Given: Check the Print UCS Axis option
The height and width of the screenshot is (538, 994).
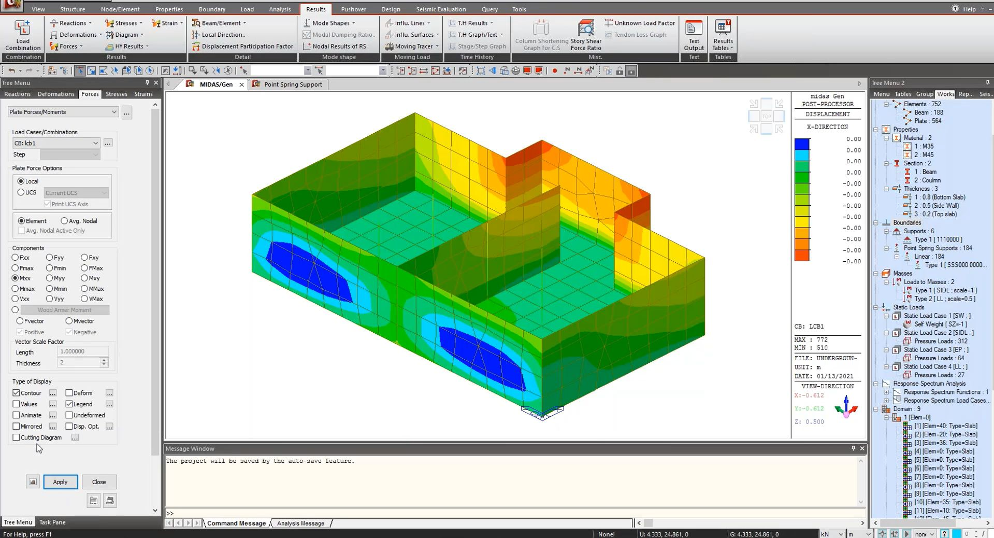Looking at the screenshot, I should pyautogui.click(x=47, y=204).
